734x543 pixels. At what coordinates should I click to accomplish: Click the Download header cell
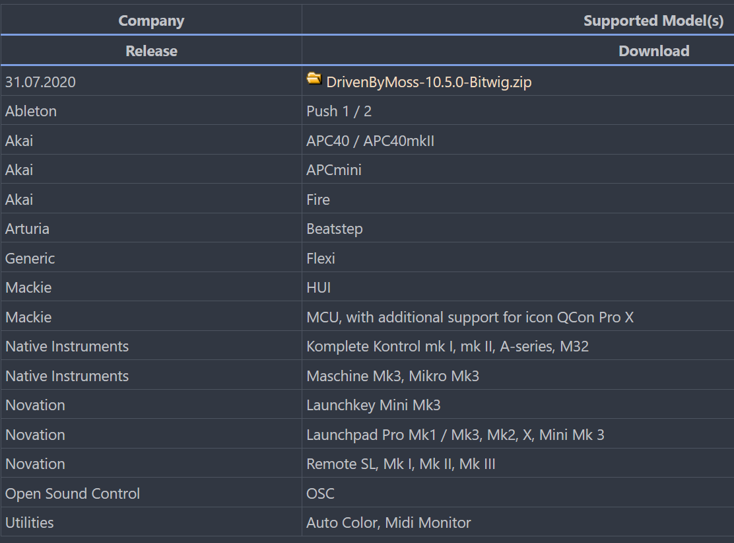(x=653, y=51)
